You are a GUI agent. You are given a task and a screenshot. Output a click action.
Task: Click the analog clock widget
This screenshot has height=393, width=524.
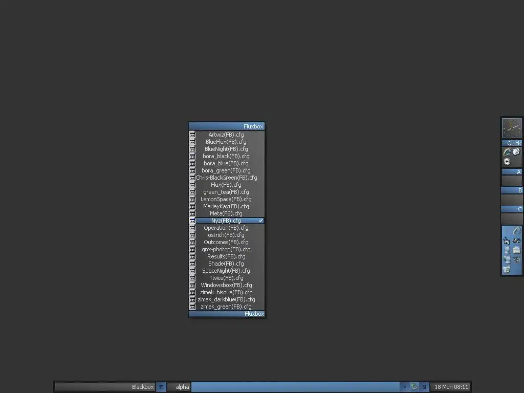click(512, 127)
